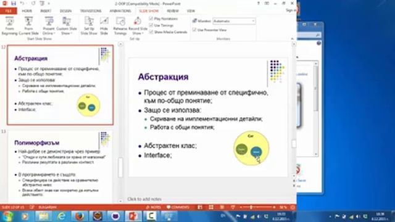Click slide editor scroll up arrow

(x=294, y=44)
